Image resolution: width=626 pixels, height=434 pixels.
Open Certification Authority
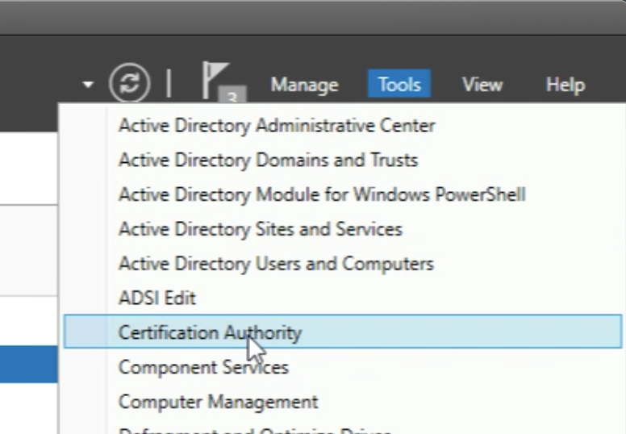pos(210,332)
